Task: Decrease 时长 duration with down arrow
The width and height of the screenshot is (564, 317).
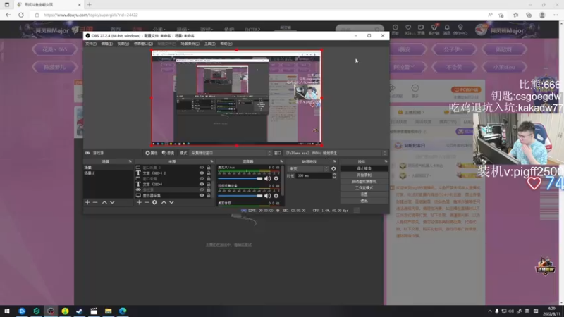Action: tap(334, 178)
